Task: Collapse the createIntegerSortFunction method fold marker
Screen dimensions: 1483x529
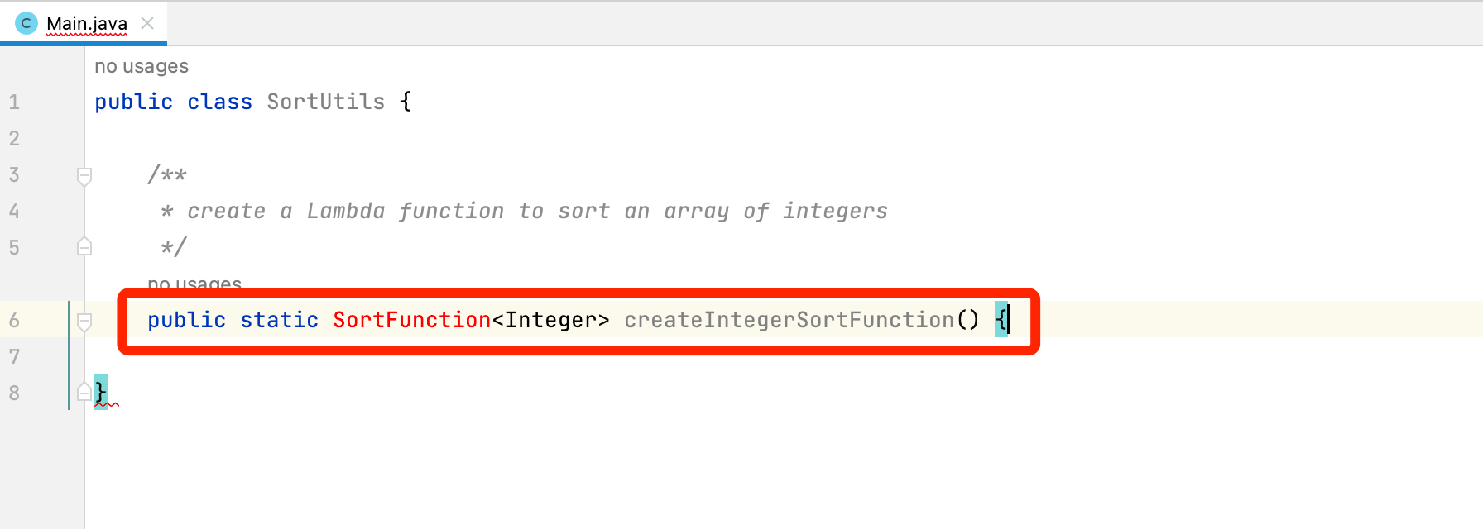Action: tap(84, 321)
